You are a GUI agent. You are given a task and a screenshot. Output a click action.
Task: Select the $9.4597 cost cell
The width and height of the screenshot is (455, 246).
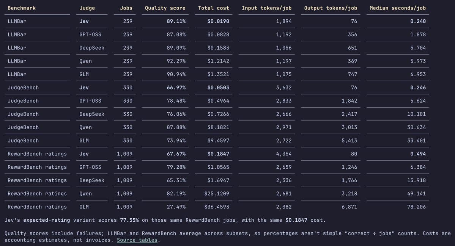pyautogui.click(x=218, y=141)
